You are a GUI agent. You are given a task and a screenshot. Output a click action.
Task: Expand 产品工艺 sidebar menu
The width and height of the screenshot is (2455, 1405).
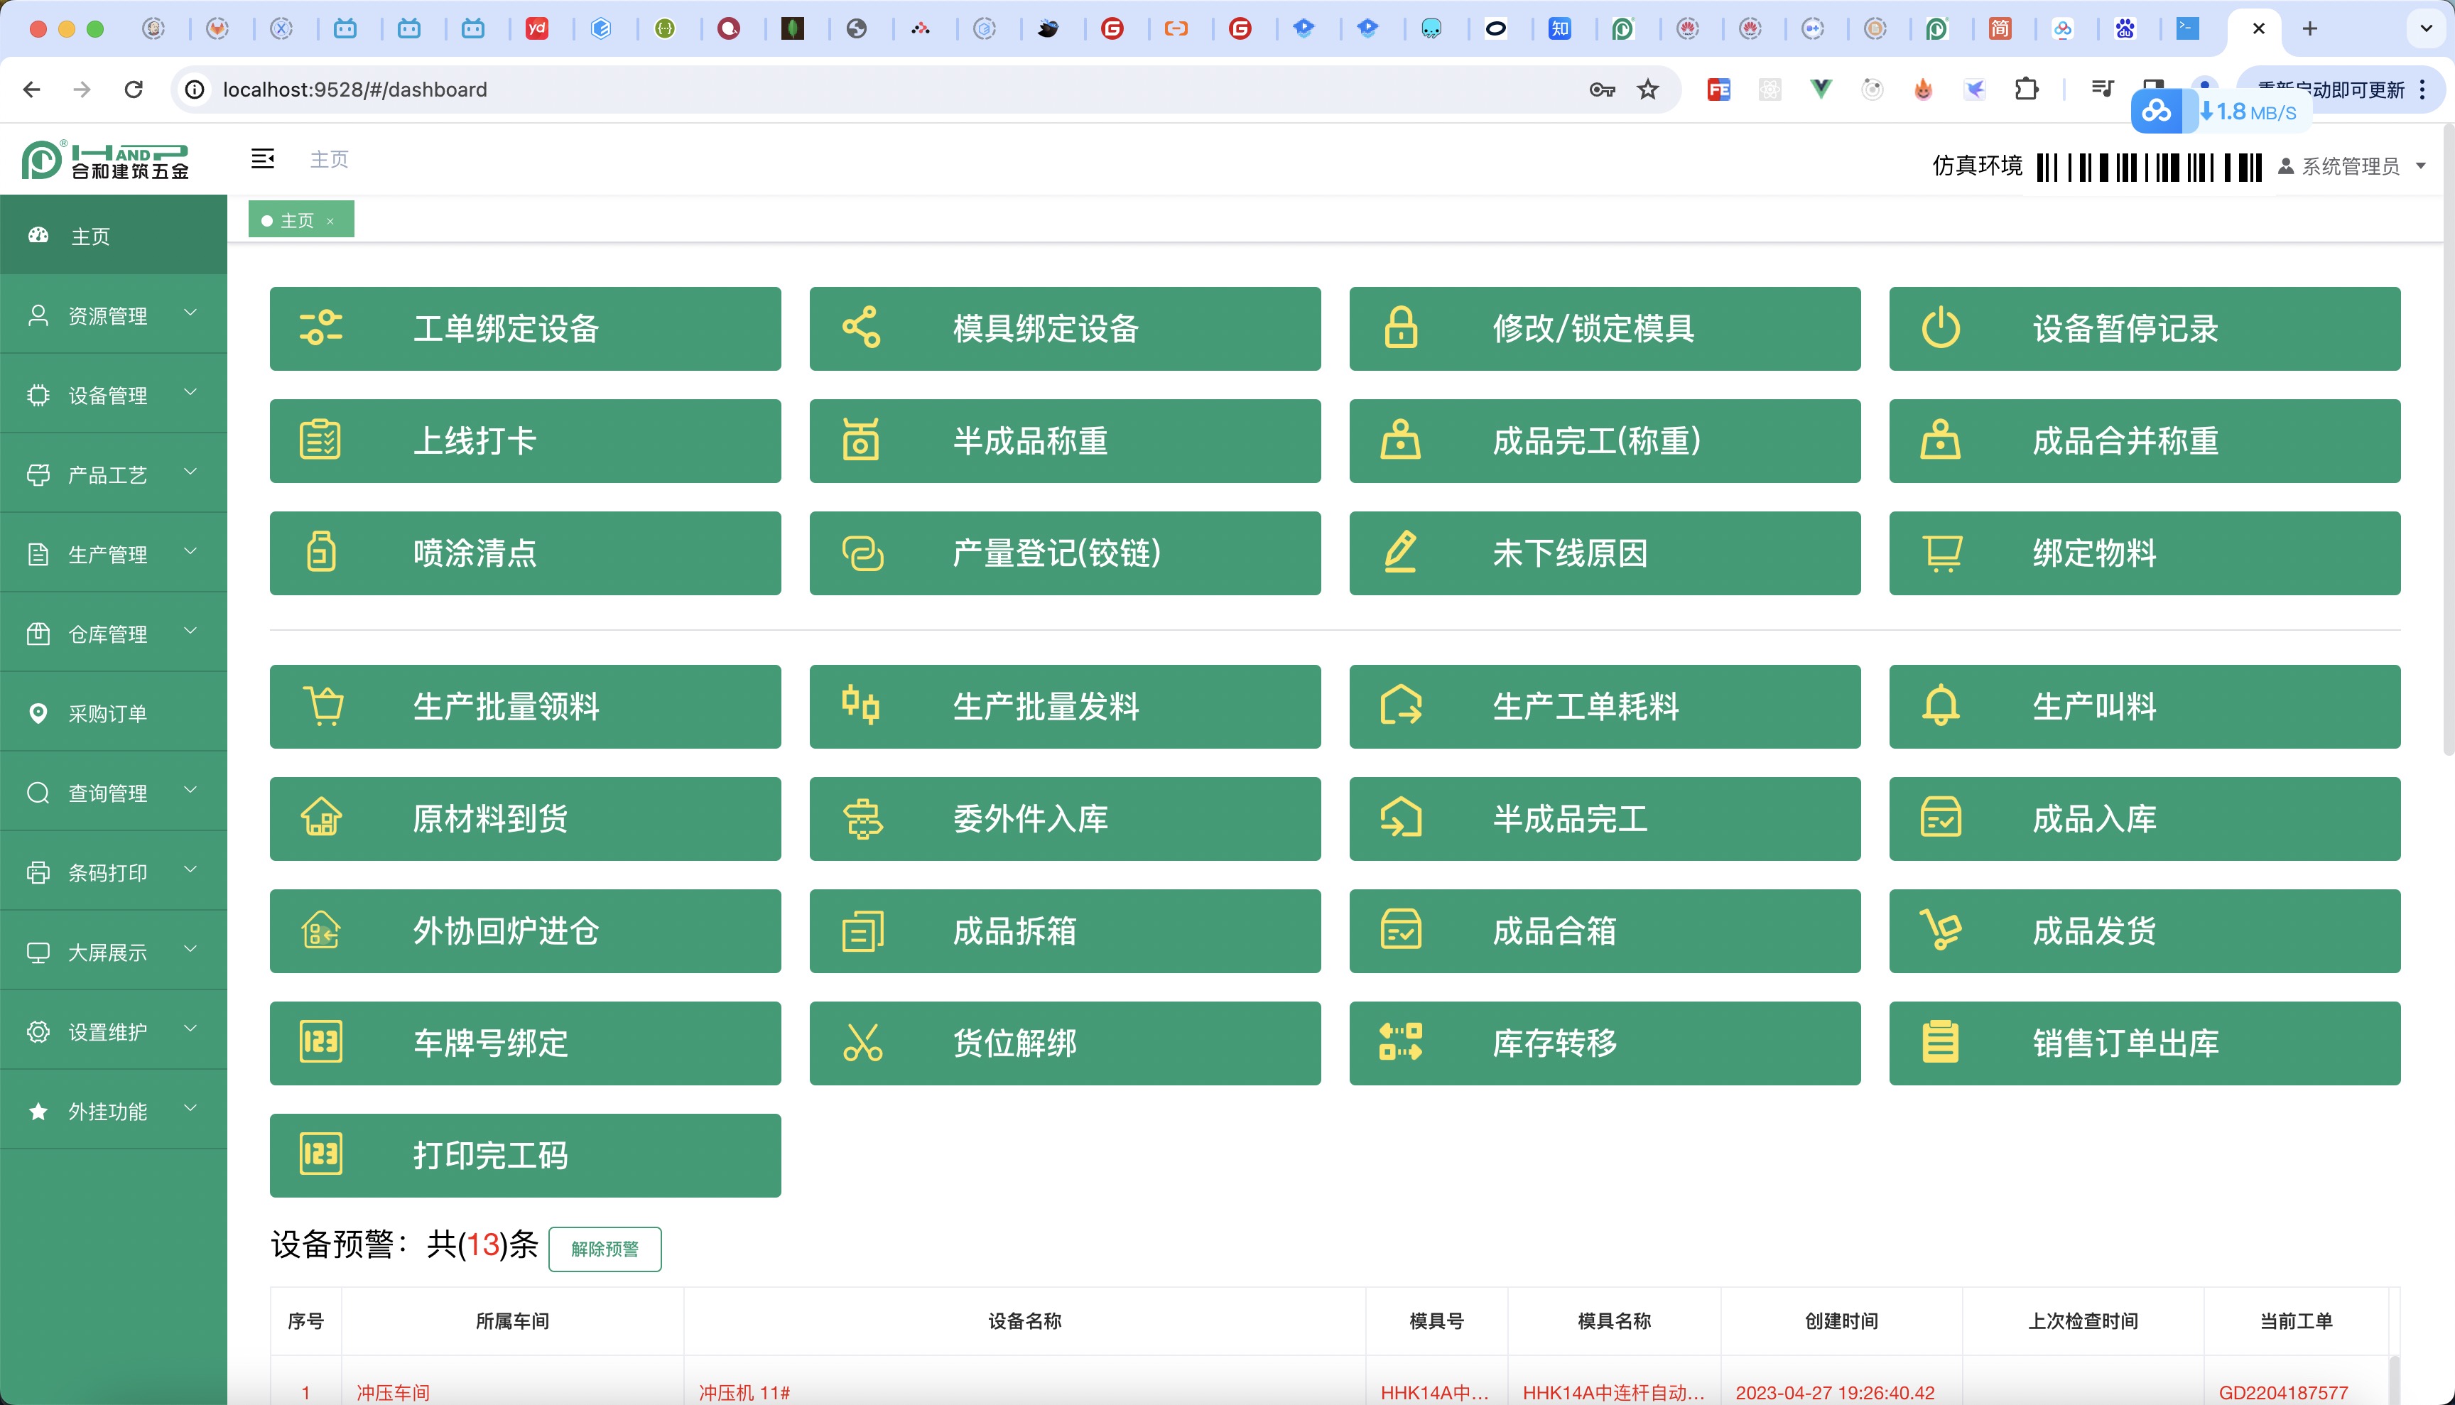113,473
